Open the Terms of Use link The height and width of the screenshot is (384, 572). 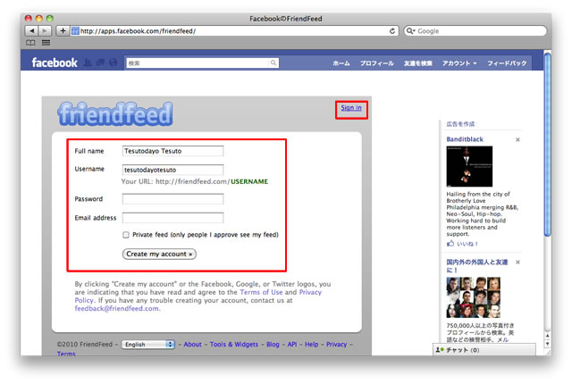point(261,292)
